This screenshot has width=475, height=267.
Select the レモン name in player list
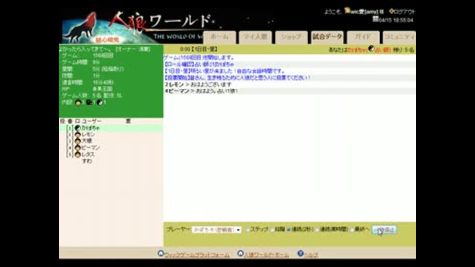coord(88,134)
